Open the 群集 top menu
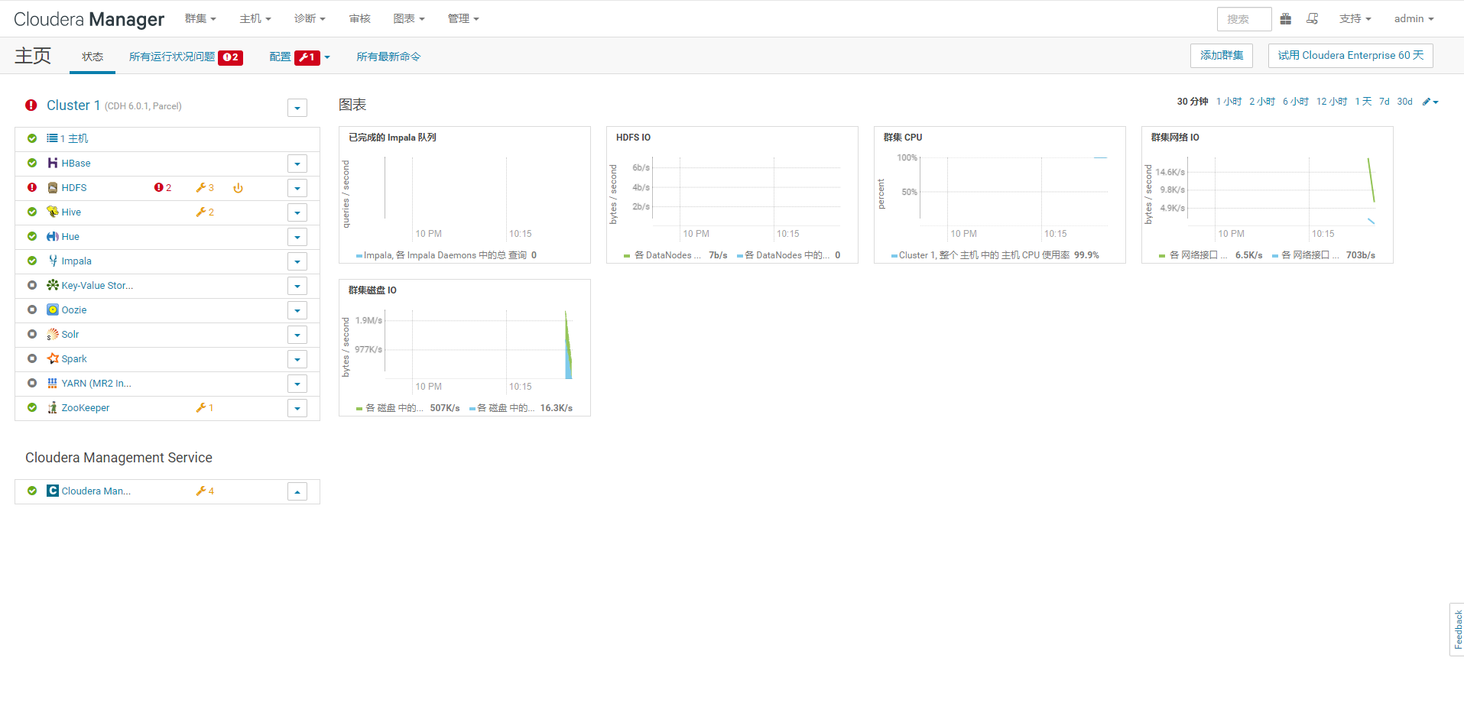The width and height of the screenshot is (1464, 713). click(200, 18)
